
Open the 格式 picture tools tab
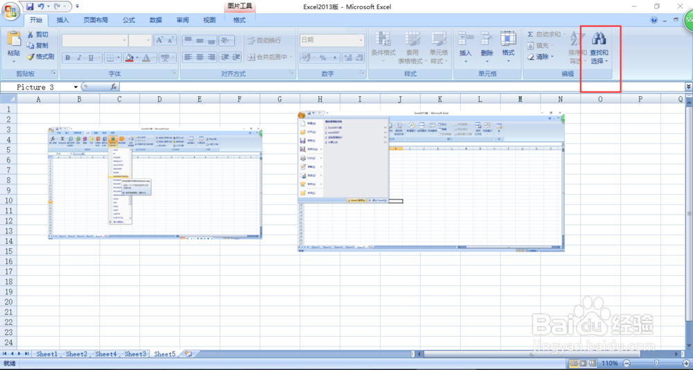(x=239, y=20)
